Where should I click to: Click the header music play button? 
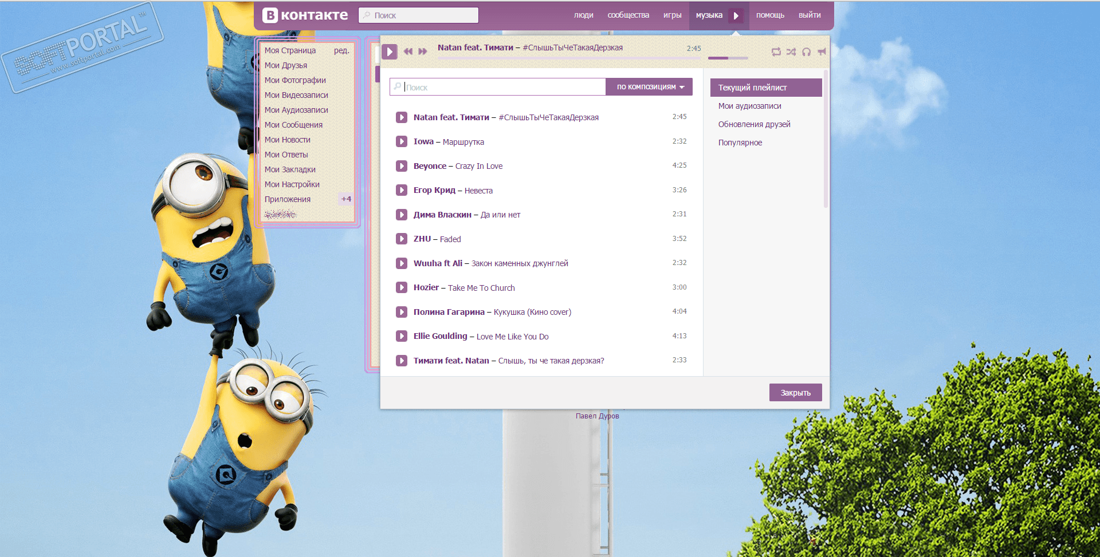pyautogui.click(x=736, y=15)
